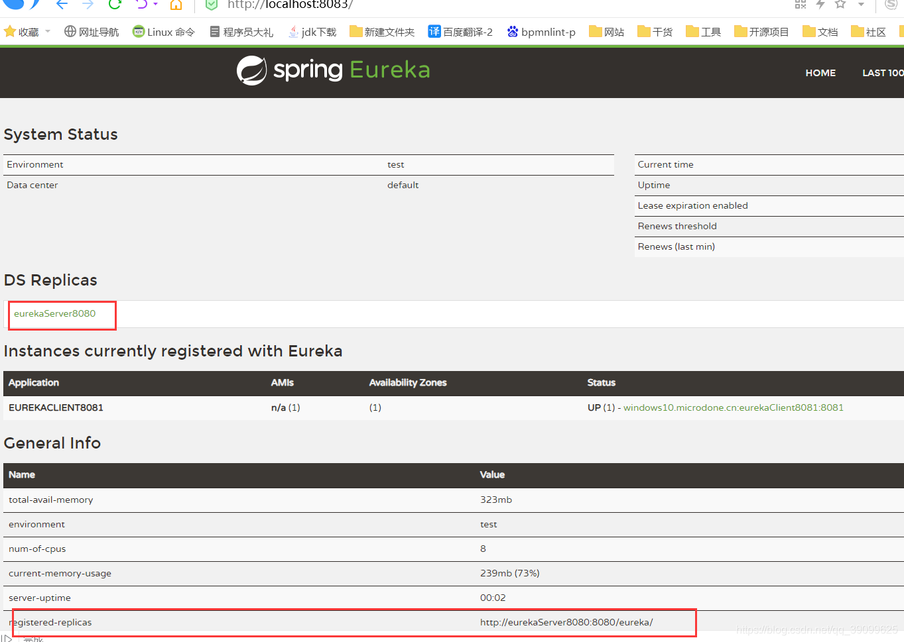Open the 网站 bookmark folder

point(607,32)
